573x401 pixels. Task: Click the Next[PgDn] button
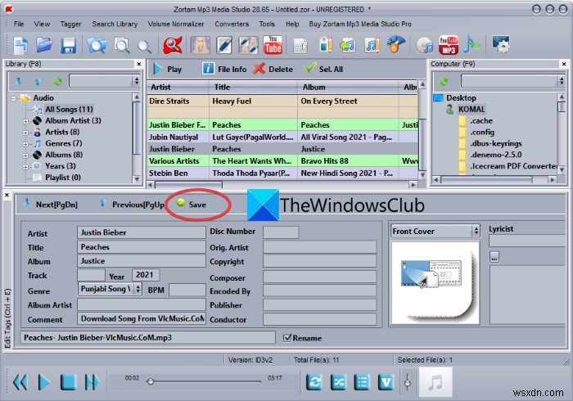[51, 204]
